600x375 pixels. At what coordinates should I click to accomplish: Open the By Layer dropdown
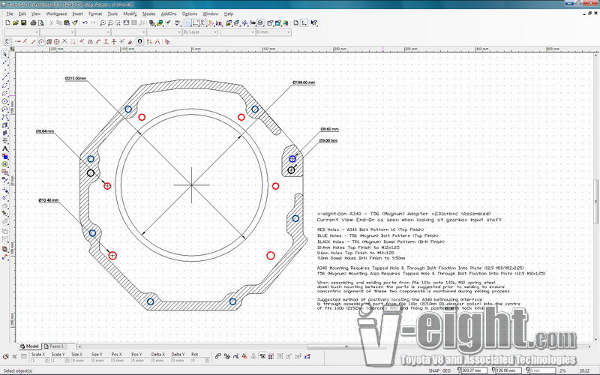click(199, 32)
